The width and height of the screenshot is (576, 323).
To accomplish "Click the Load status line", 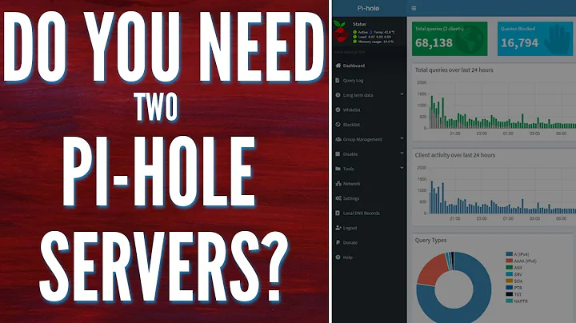I will click(372, 37).
